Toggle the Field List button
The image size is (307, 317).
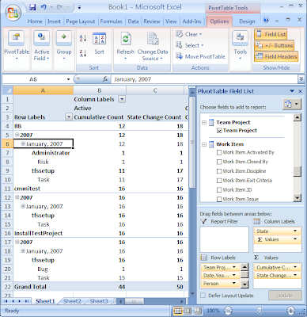coord(271,34)
